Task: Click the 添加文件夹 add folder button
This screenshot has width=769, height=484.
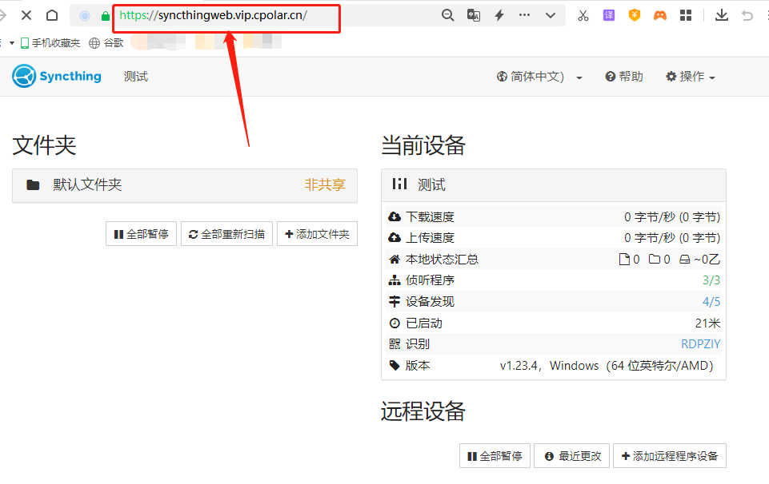Action: point(317,234)
